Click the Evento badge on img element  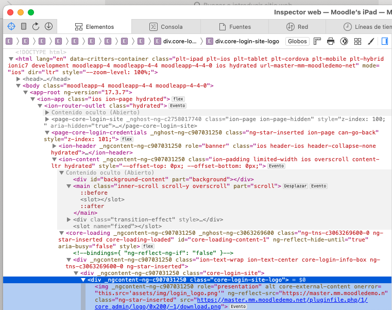[x=238, y=306]
